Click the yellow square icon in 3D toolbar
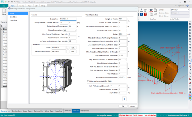The width and height of the screenshot is (192, 117). [x=190, y=98]
